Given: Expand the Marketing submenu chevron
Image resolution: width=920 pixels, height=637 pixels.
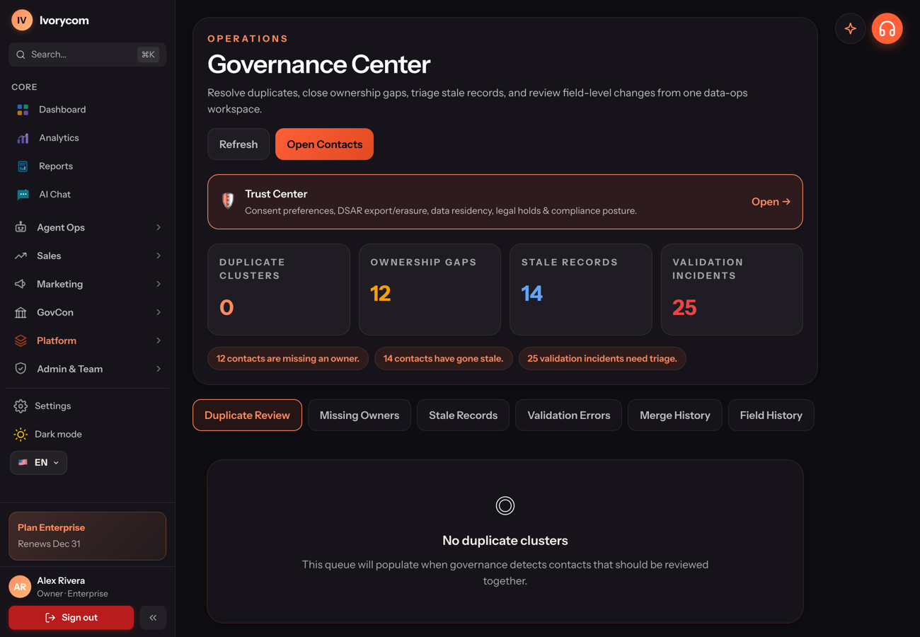Looking at the screenshot, I should [159, 284].
